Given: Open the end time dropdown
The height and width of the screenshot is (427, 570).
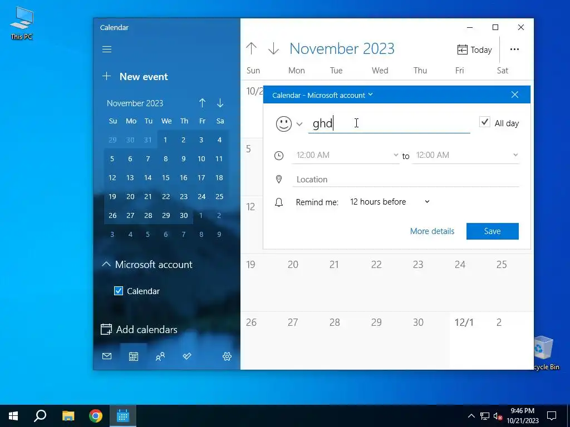Looking at the screenshot, I should [465, 155].
